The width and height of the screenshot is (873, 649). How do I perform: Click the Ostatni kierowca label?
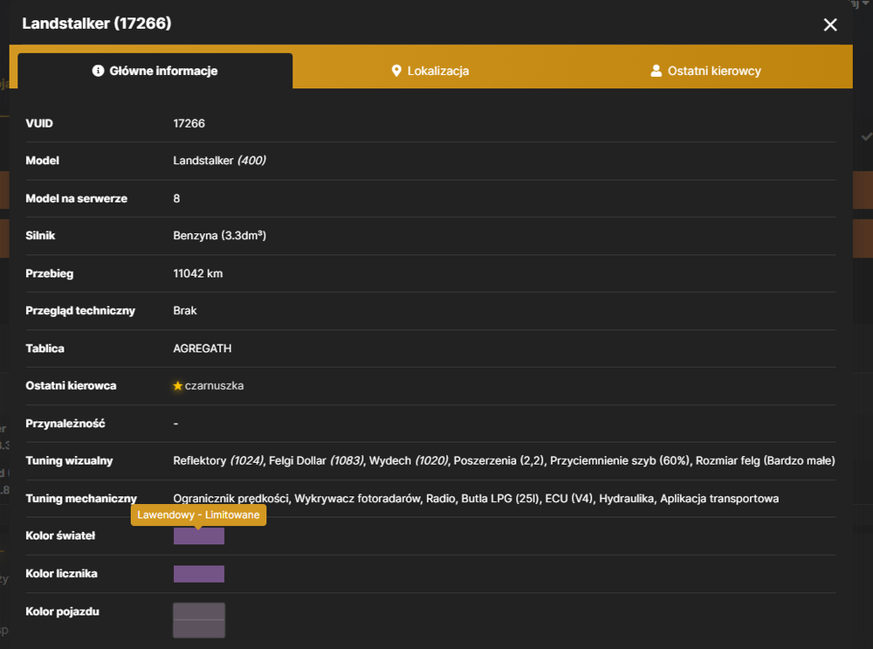[71, 385]
